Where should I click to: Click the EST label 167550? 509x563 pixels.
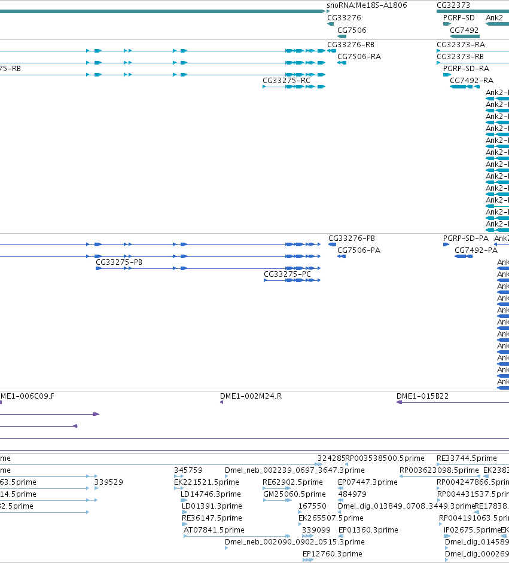click(x=312, y=506)
